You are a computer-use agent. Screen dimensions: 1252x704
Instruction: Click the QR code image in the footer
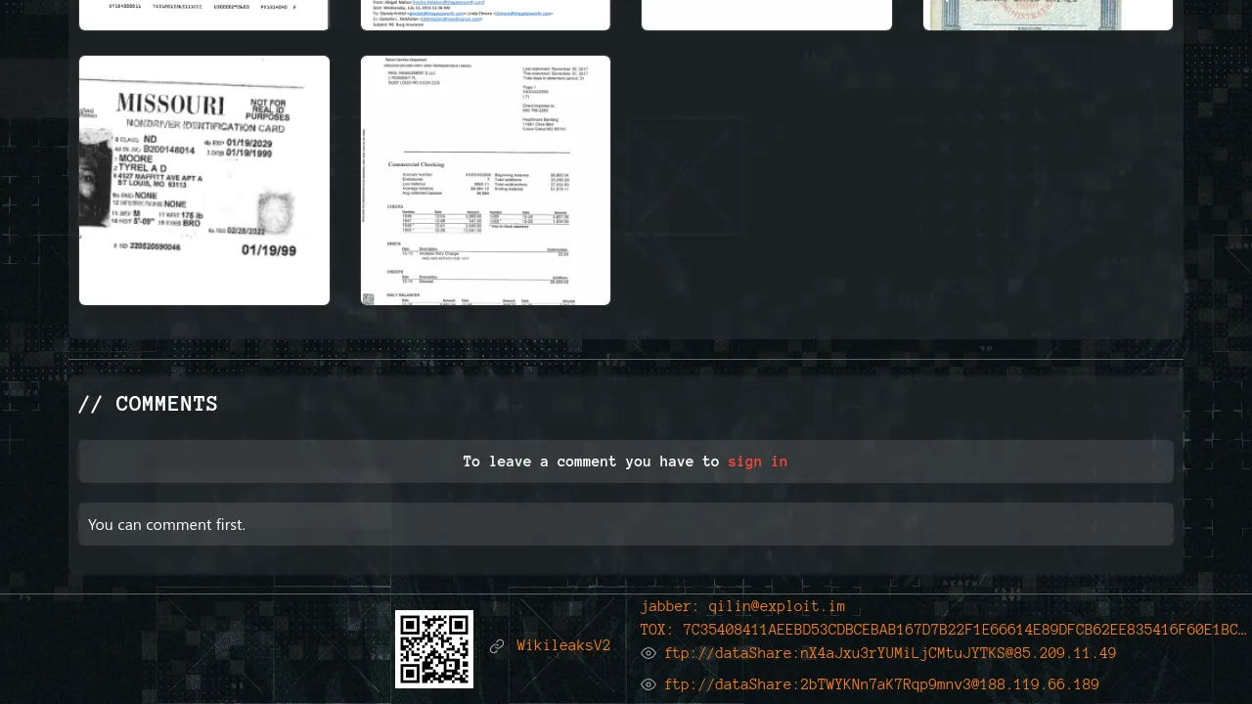(434, 649)
